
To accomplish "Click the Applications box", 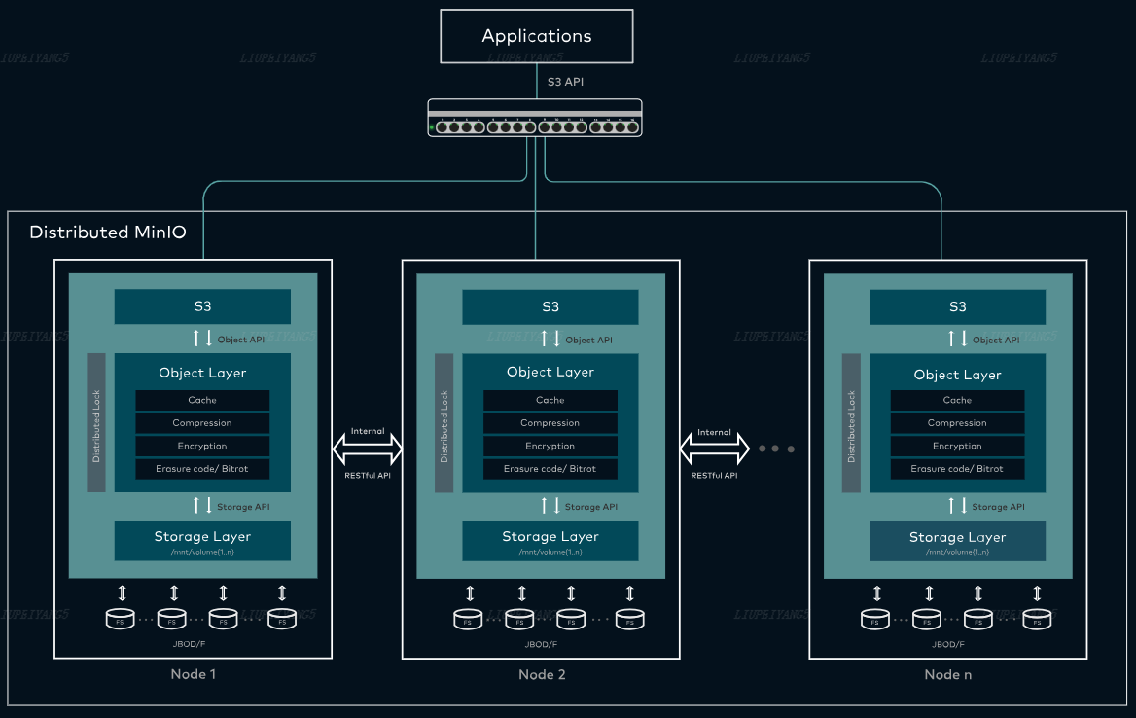I will coord(537,36).
